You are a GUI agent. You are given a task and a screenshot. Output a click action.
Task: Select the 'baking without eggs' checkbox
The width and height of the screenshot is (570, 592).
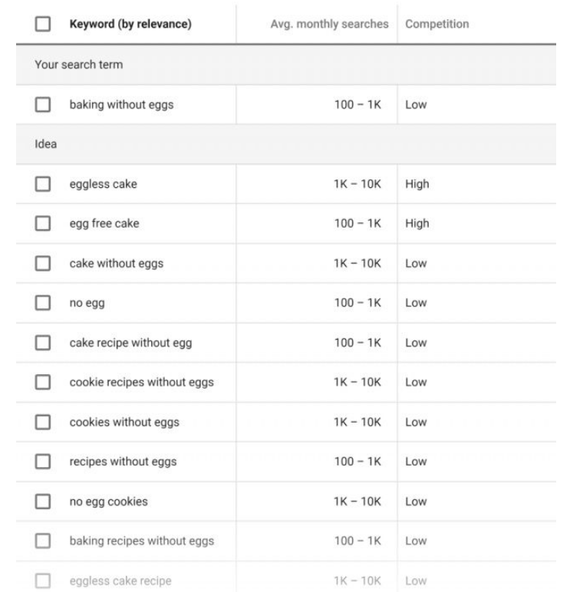[43, 104]
